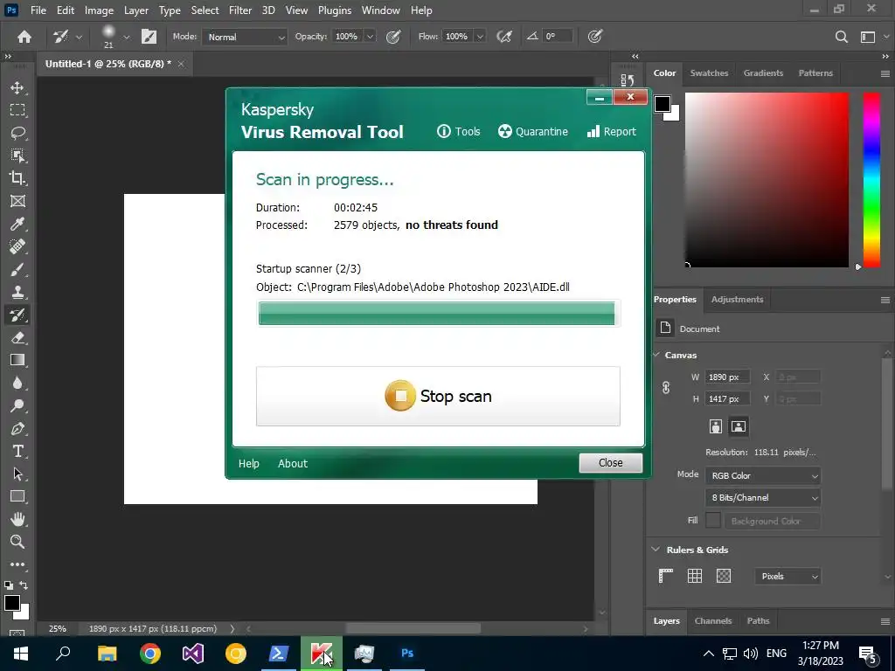
Task: Open the Opacity 100% dropdown arrow
Action: [370, 37]
